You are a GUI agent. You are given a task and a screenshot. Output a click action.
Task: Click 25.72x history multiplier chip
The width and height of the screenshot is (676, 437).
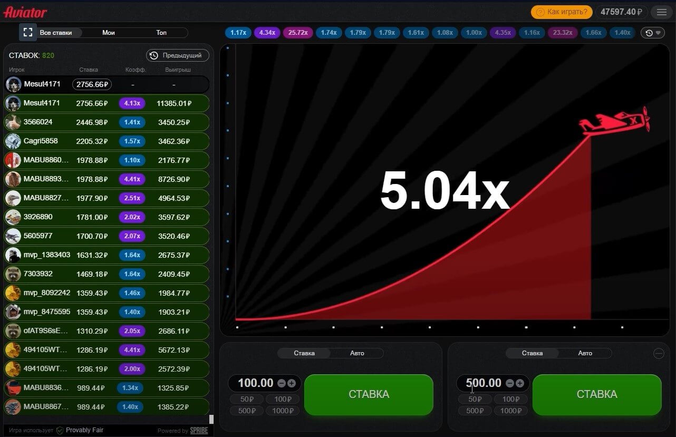[298, 33]
